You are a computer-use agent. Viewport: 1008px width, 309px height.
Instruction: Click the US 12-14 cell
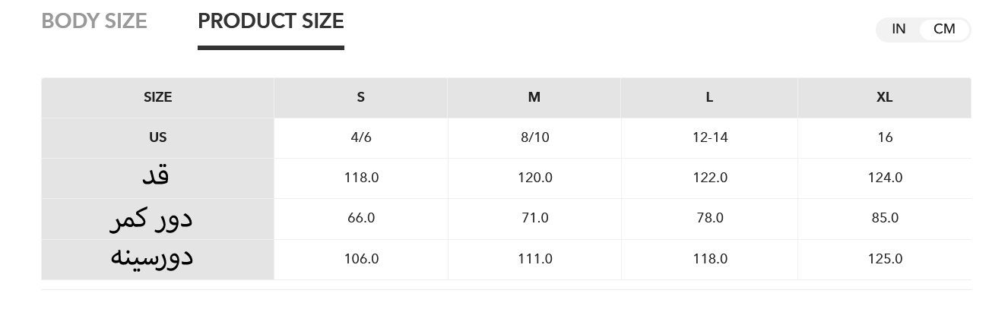point(710,137)
